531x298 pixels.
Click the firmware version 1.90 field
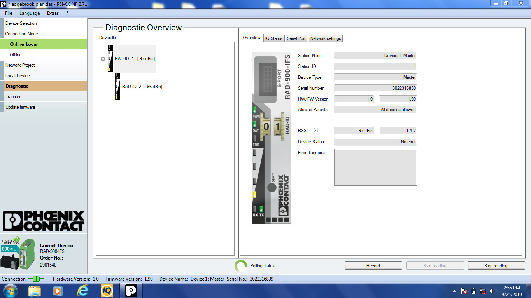[398, 99]
